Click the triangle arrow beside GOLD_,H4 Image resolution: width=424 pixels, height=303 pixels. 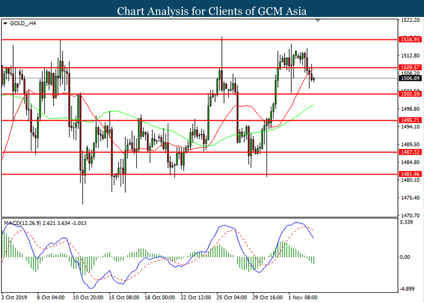tap(5, 24)
